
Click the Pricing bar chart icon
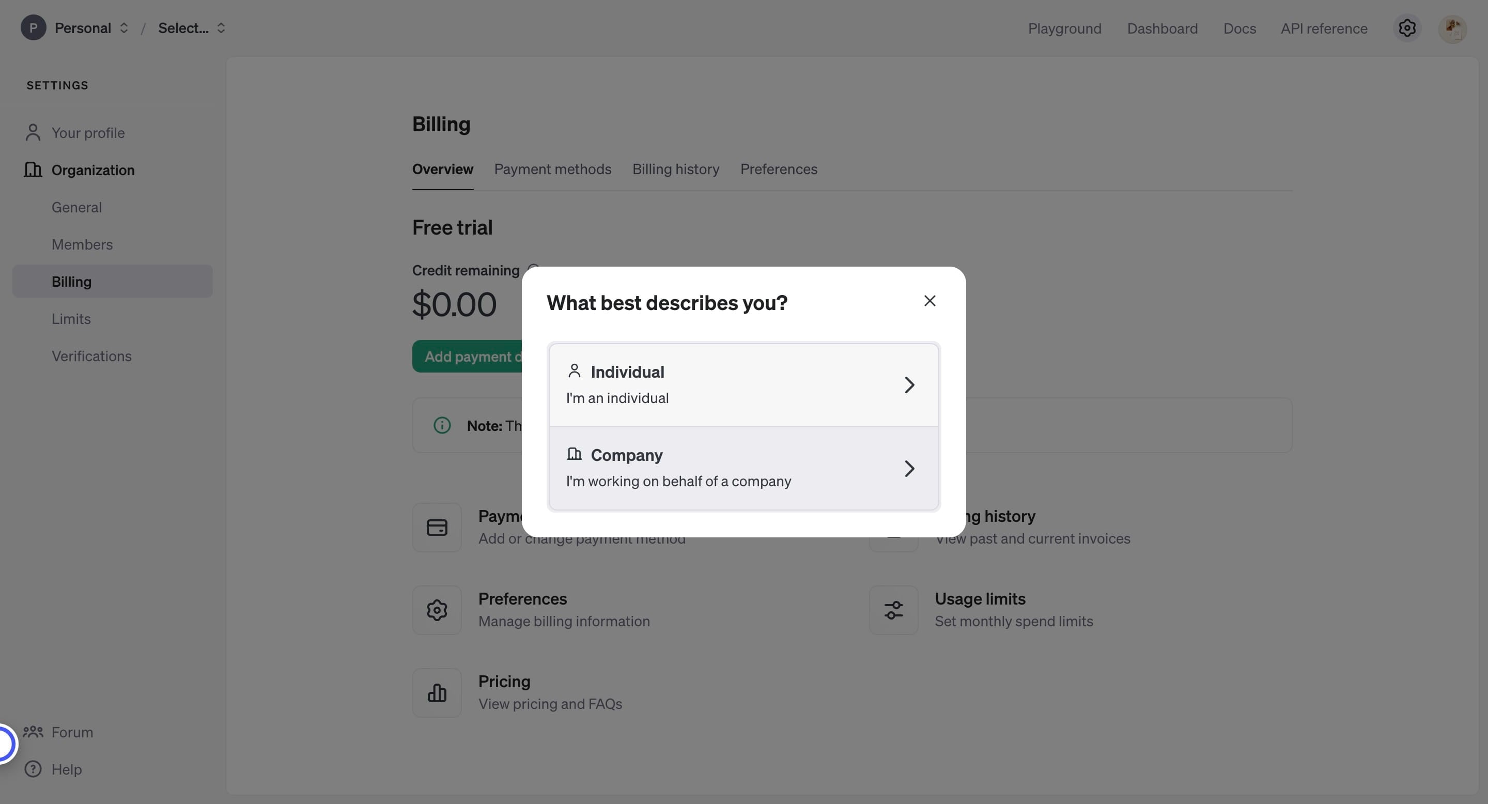tap(437, 692)
